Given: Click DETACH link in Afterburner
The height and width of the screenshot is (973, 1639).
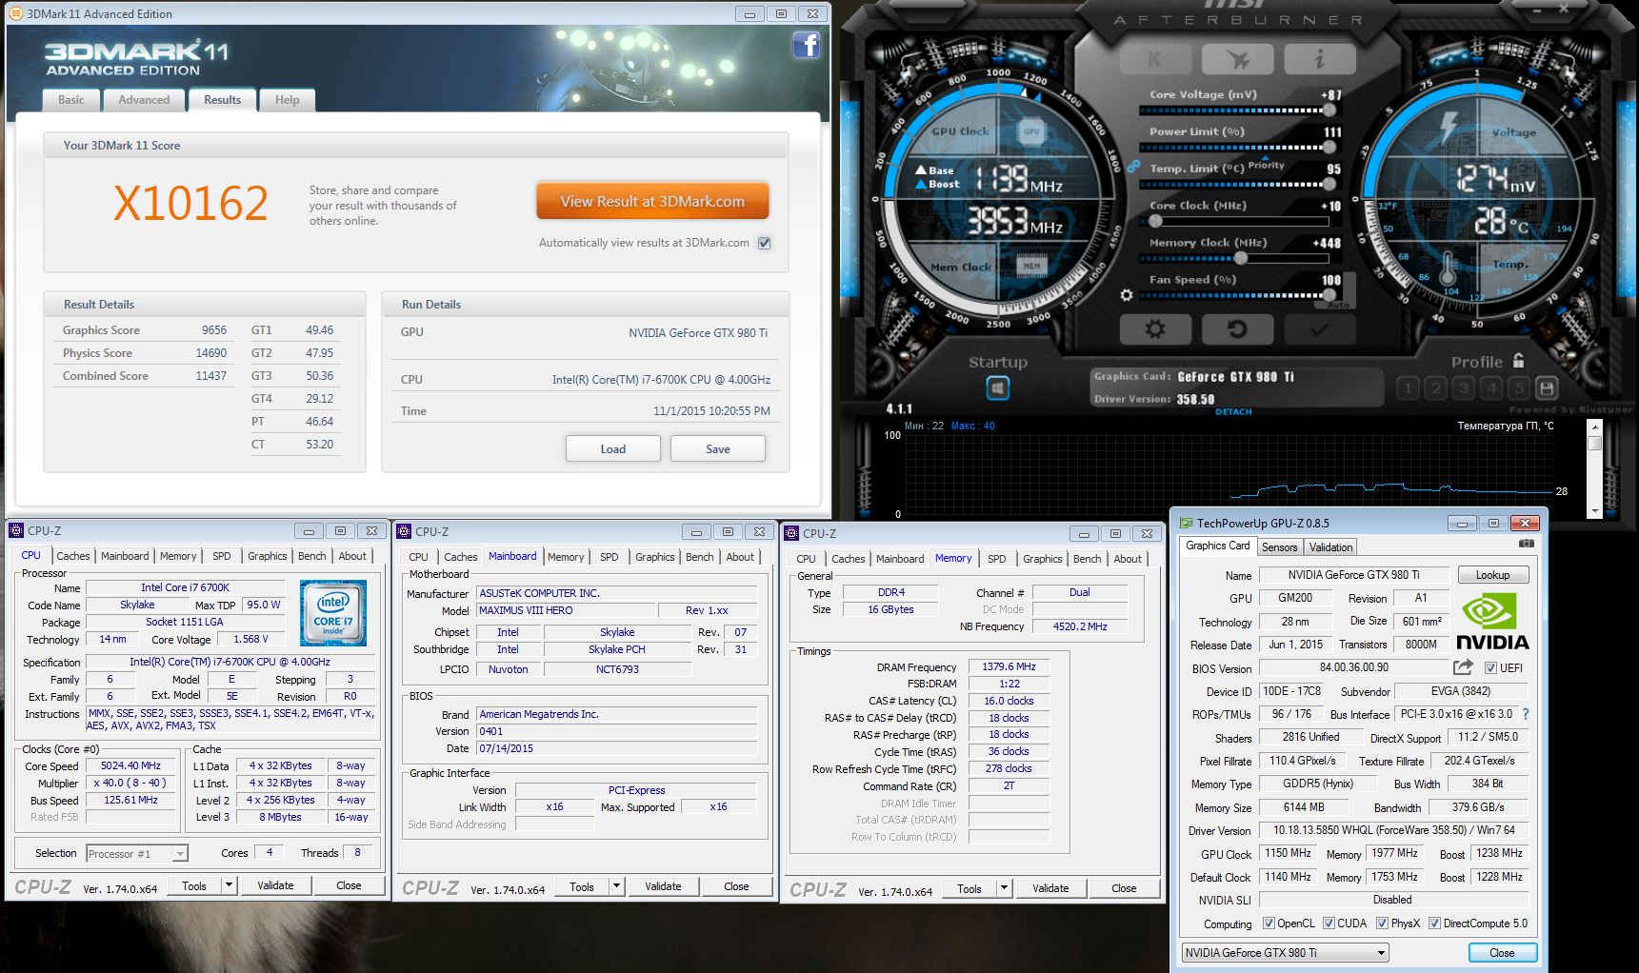Looking at the screenshot, I should coord(1233,412).
